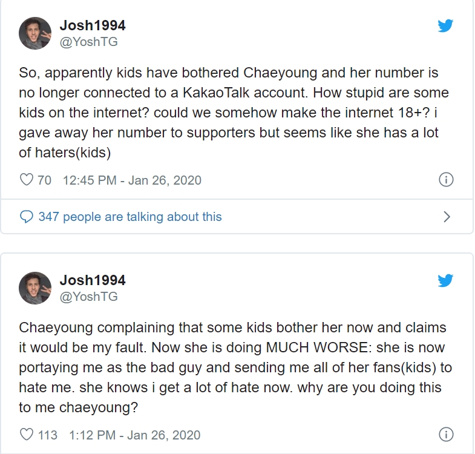Open info icon on the 12:45 PM tweet
The width and height of the screenshot is (475, 454).
(x=446, y=180)
